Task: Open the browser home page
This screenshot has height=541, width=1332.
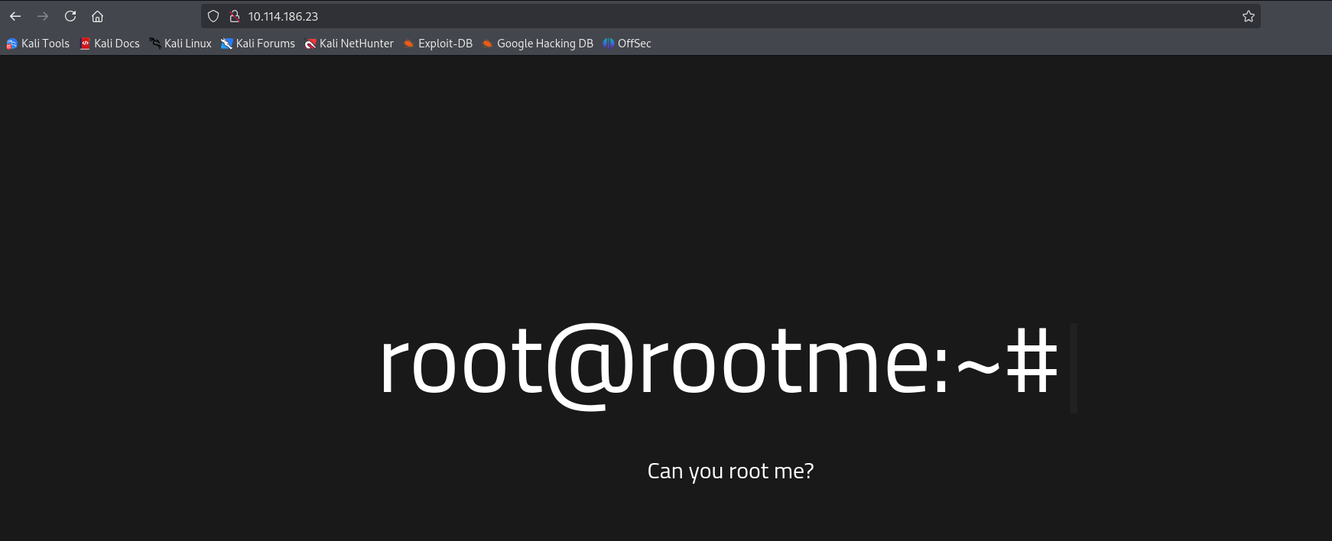Action: 97,16
